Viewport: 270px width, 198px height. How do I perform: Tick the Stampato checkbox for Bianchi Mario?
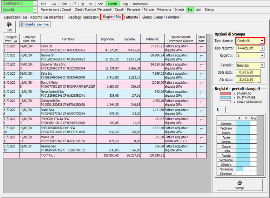coord(201,84)
